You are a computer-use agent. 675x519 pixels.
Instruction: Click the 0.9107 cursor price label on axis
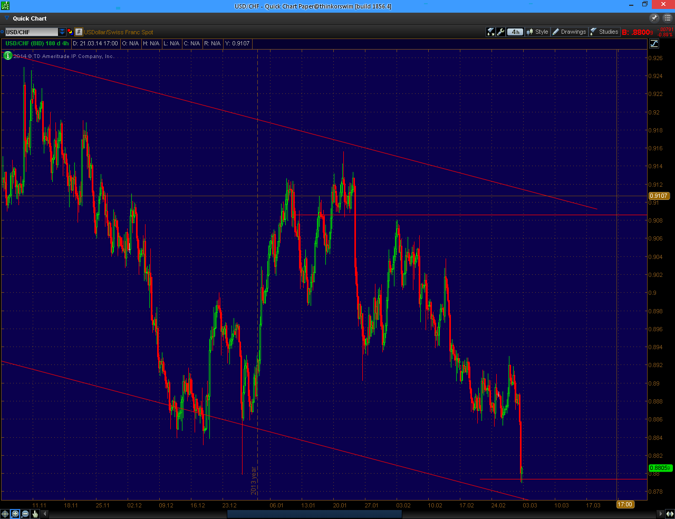tap(659, 196)
